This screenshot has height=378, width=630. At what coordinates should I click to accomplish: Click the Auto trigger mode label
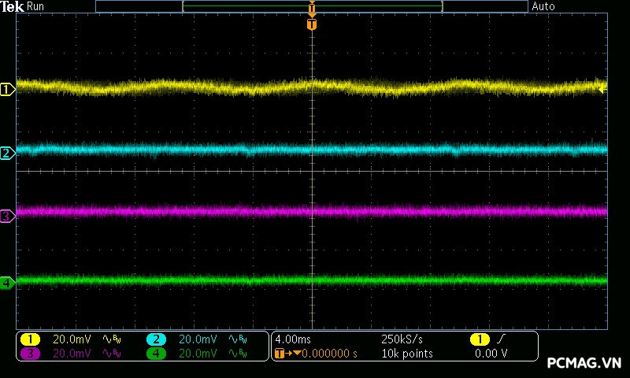click(543, 6)
